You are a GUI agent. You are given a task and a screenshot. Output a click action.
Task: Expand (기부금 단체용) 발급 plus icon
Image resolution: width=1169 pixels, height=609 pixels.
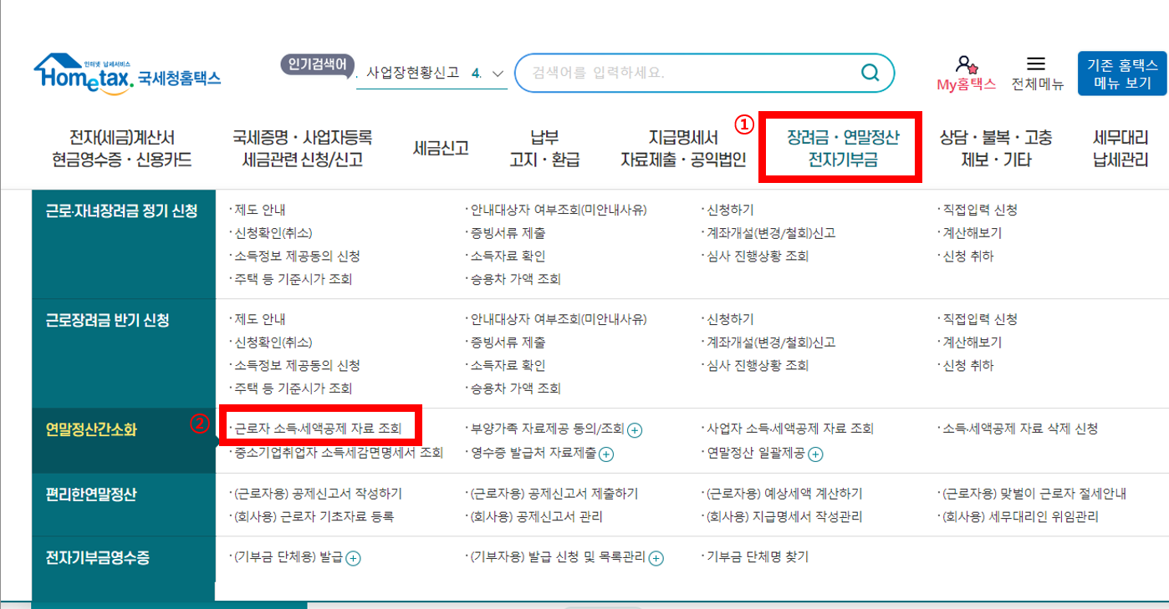click(x=355, y=556)
